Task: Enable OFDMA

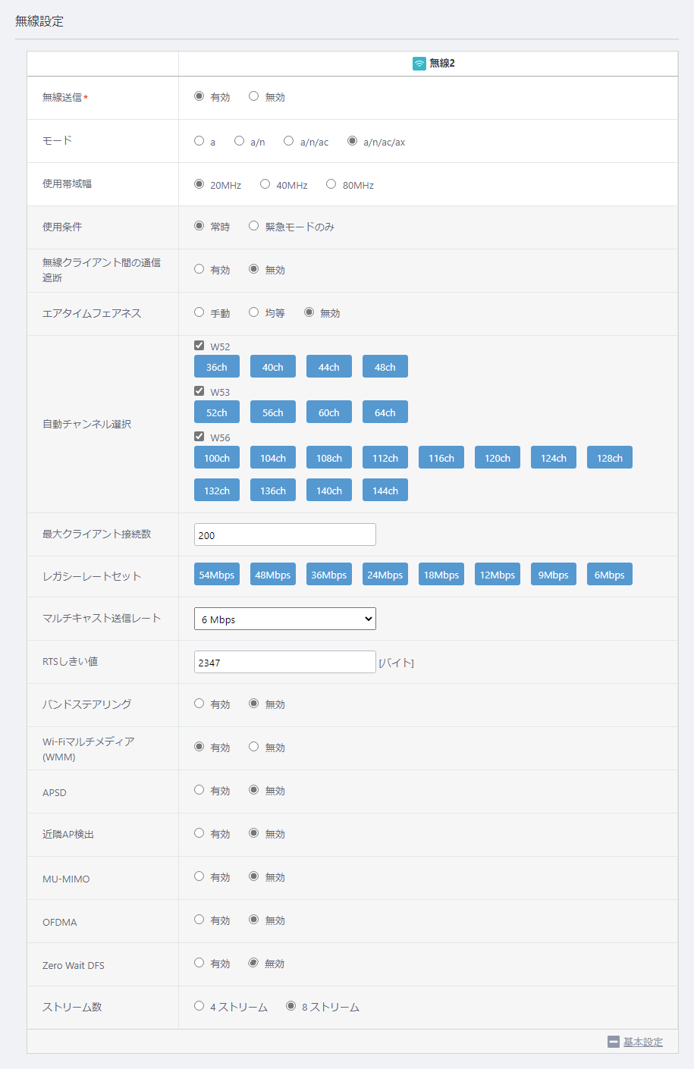Action: [199, 920]
